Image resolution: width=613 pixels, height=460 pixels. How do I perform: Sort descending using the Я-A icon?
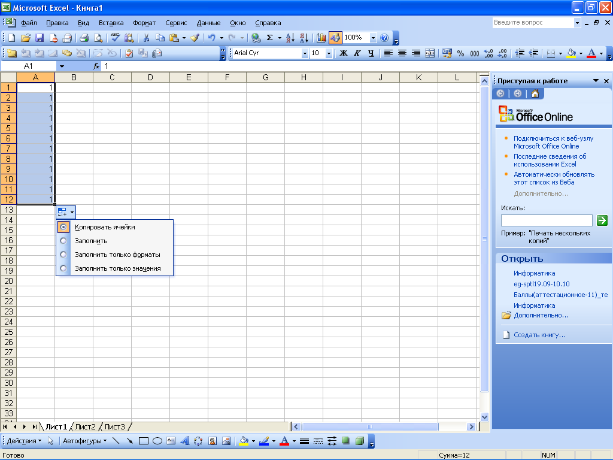coord(304,38)
